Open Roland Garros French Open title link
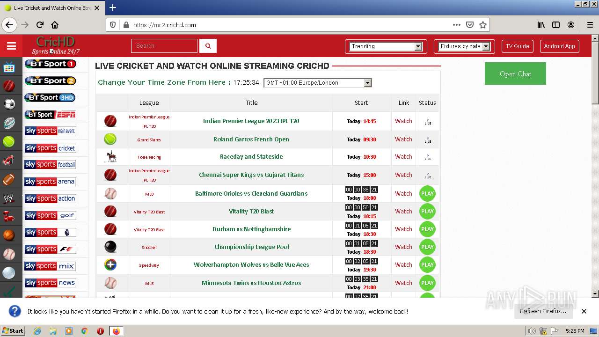Screen dimensions: 599x337 (x=251, y=139)
